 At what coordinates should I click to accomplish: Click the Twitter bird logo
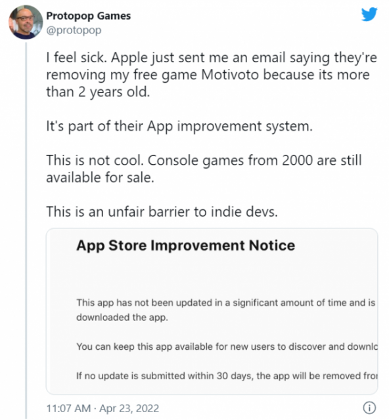tap(369, 14)
